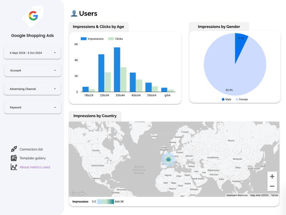
Task: Click the map Keyboard shortcuts button
Action: [x=237, y=195]
